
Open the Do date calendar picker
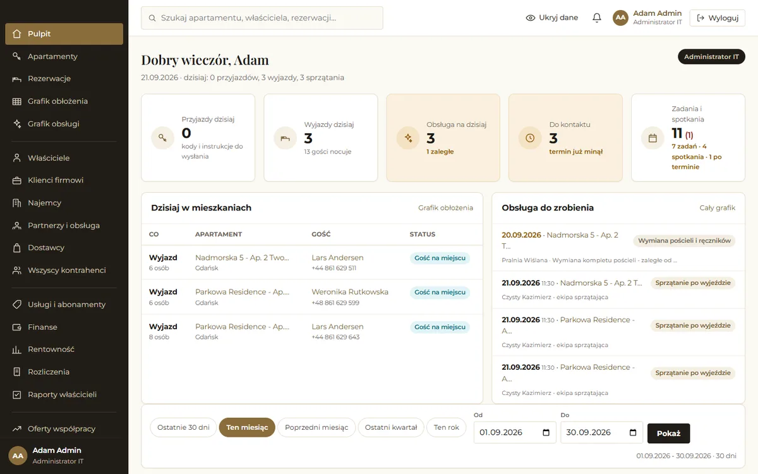[x=633, y=433]
